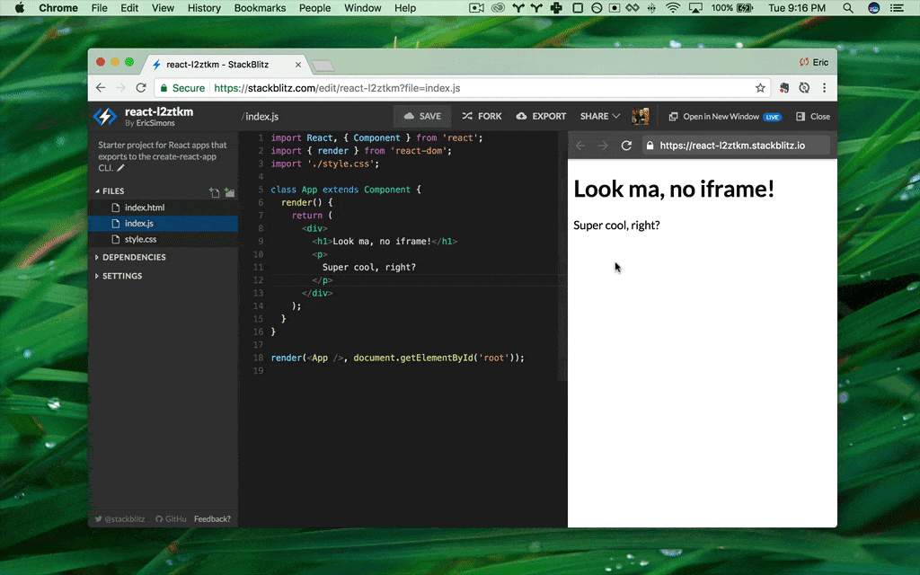Click the pencil icon to edit project description

[120, 169]
